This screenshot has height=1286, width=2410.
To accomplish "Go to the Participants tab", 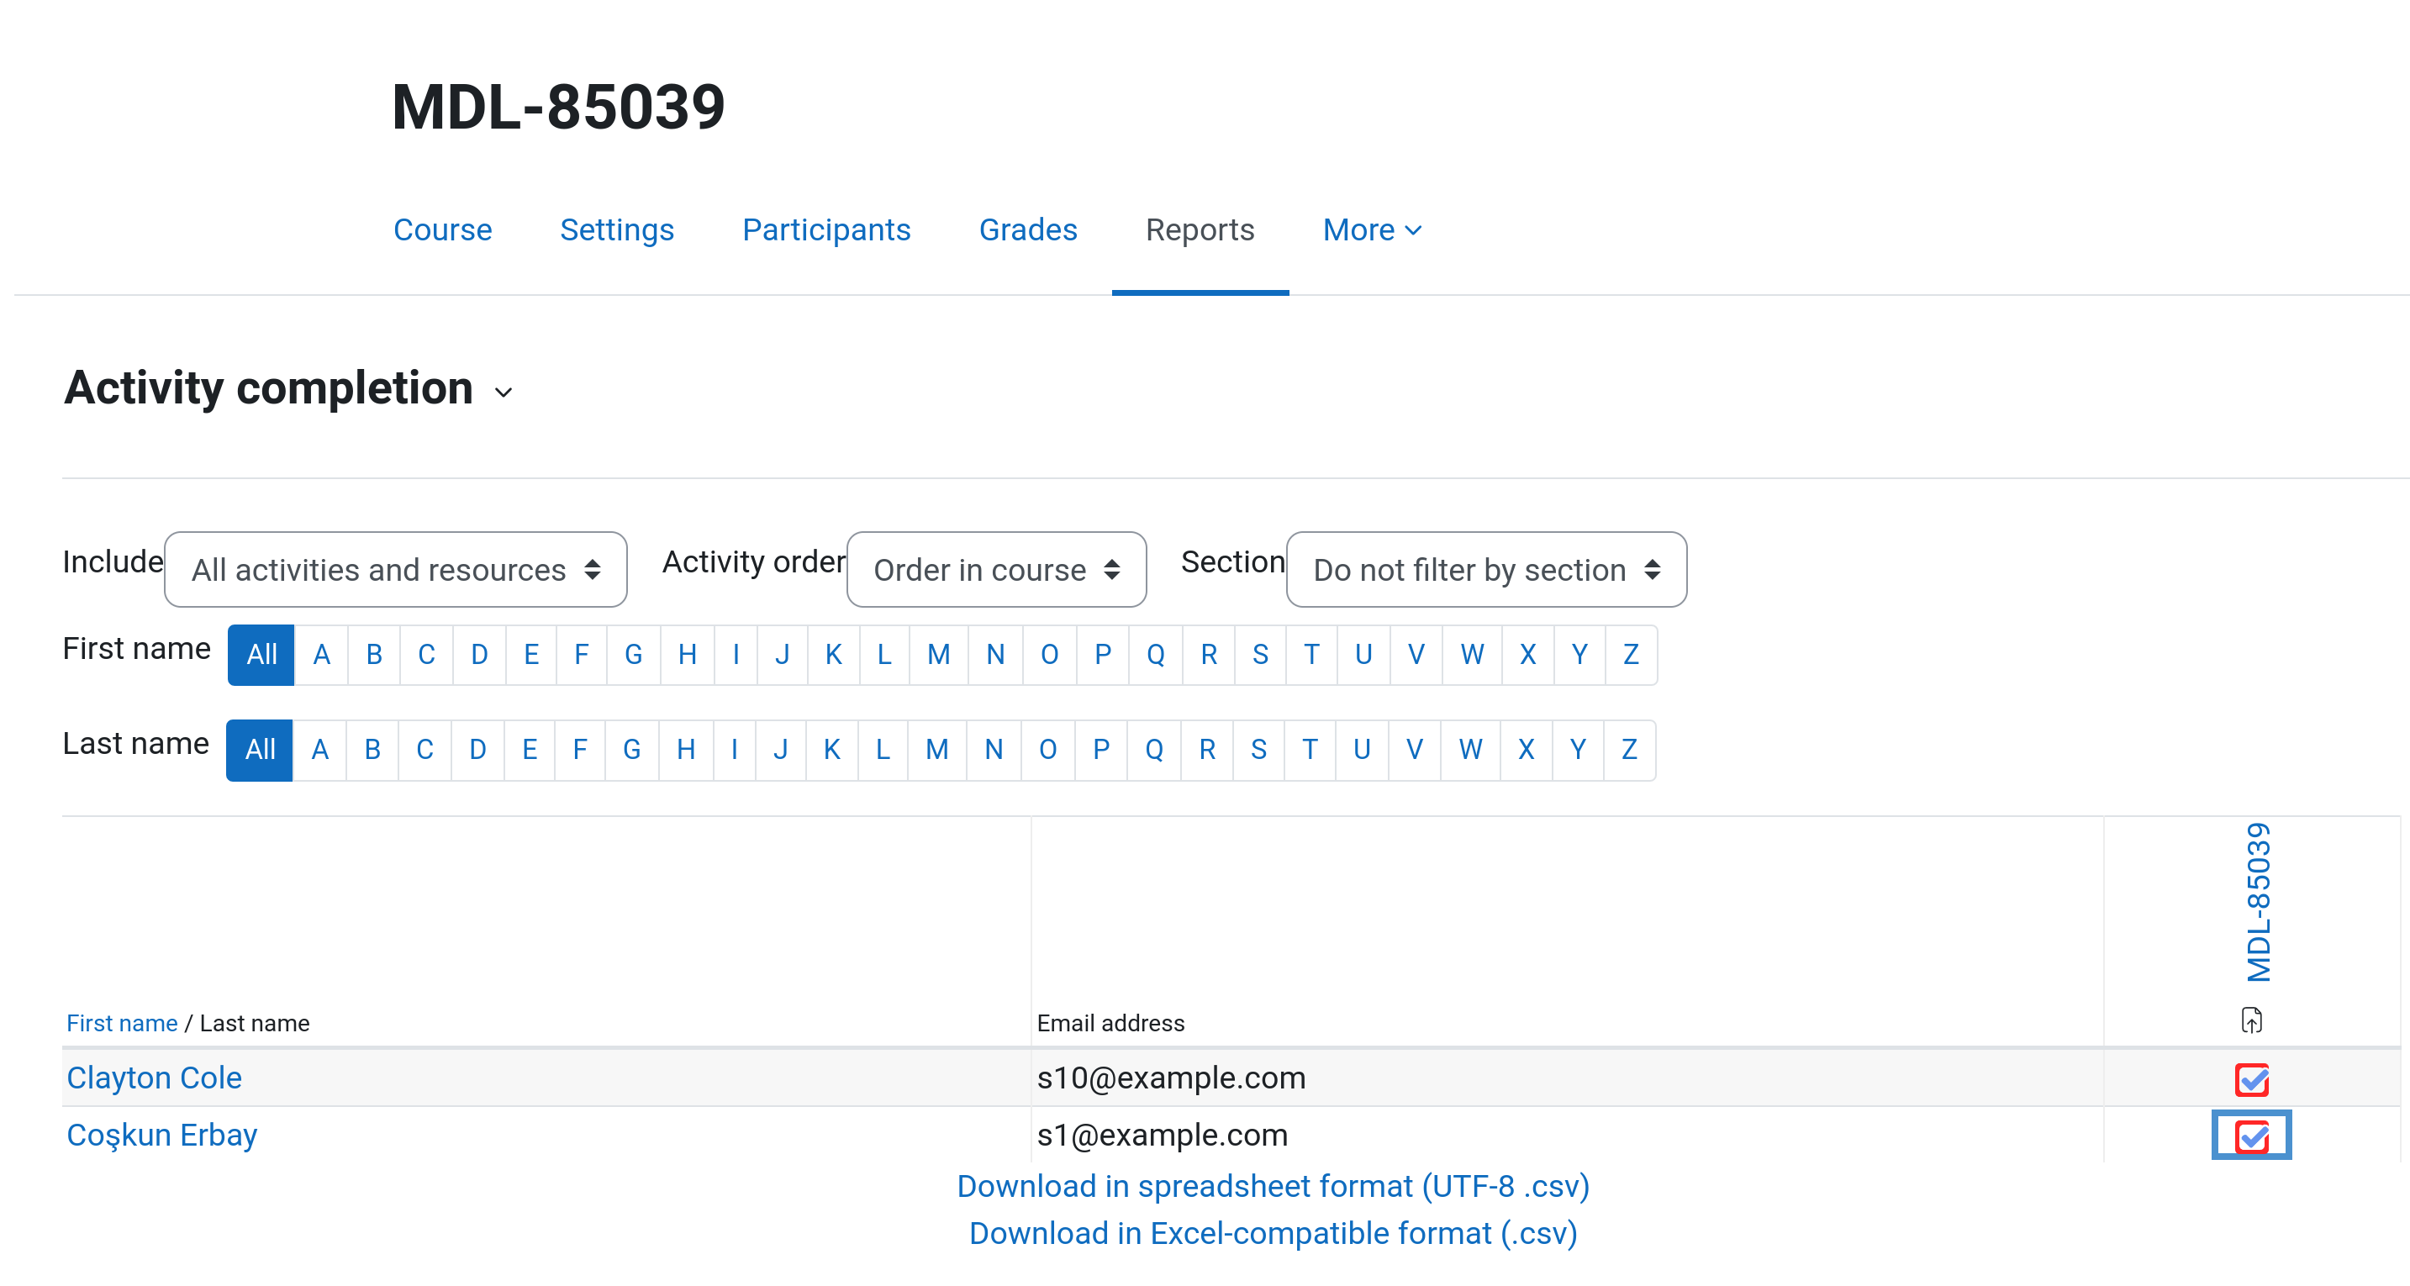I will pyautogui.click(x=826, y=230).
